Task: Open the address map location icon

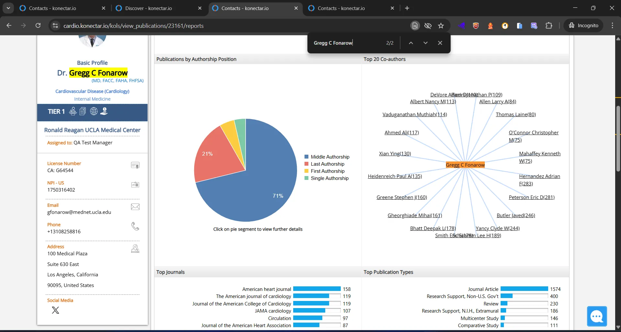Action: (135, 249)
